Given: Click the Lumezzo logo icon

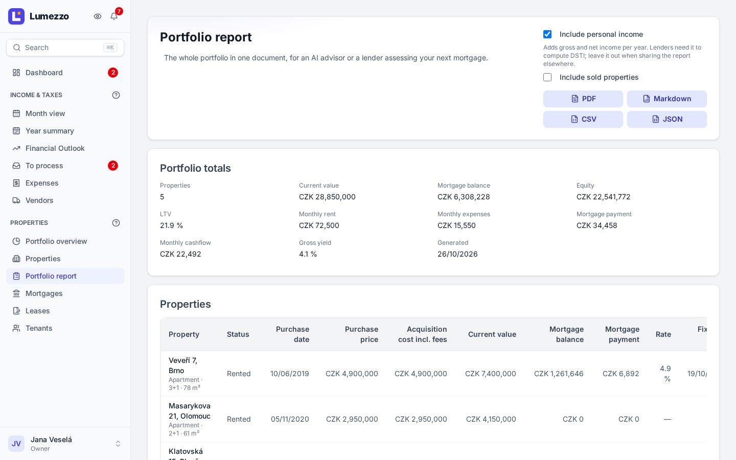Looking at the screenshot, I should 16,16.
